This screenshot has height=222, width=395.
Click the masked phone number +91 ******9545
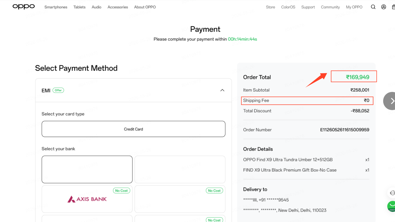pos(274,200)
